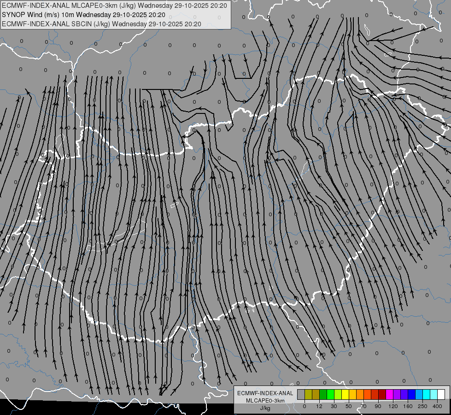Select the ECMWF SBCIN title line
451x415 pixels.
(101, 24)
